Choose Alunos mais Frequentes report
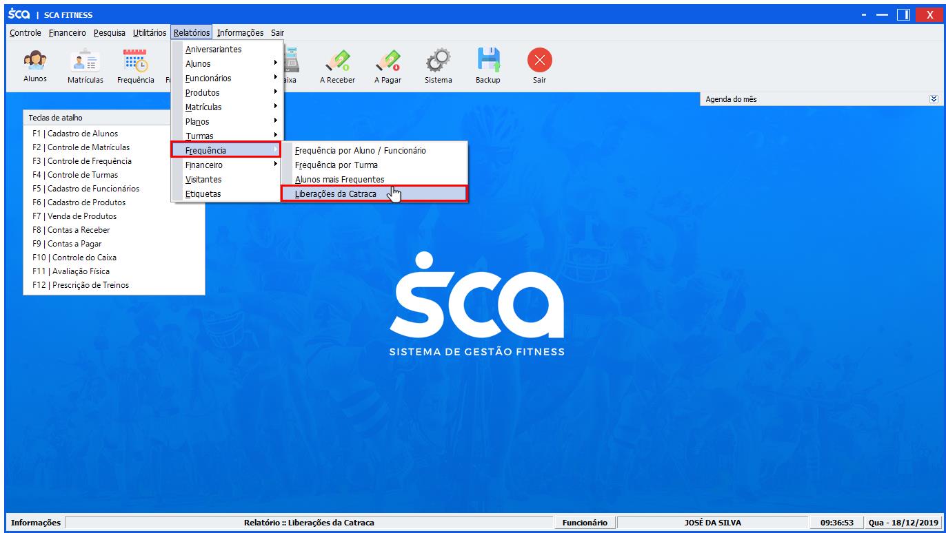The height and width of the screenshot is (533, 946). click(x=374, y=180)
